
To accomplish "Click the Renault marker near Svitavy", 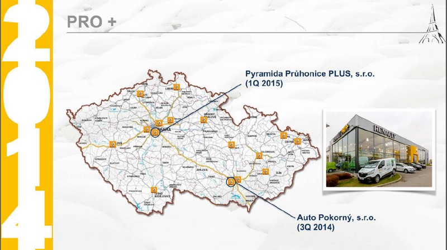I will (x=231, y=145).
